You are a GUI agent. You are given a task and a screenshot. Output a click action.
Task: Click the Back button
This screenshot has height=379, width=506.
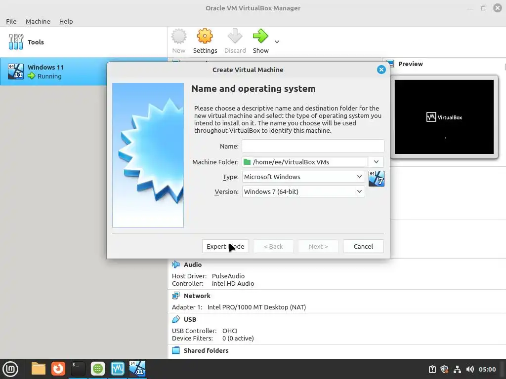(x=273, y=246)
